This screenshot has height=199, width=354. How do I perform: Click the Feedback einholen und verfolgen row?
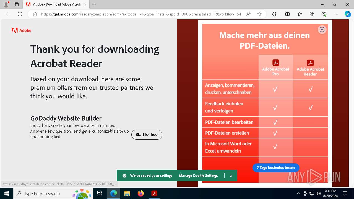pos(265,107)
